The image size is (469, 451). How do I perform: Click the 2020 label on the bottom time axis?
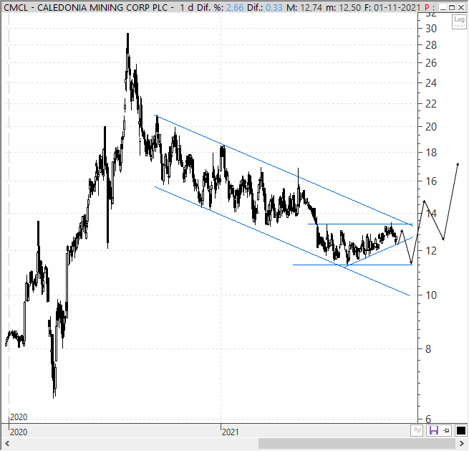19,432
